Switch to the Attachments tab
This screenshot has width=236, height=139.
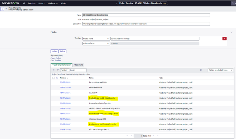[x=78, y=65]
